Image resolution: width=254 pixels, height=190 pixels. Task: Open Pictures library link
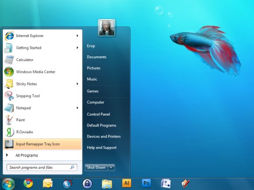[94, 68]
